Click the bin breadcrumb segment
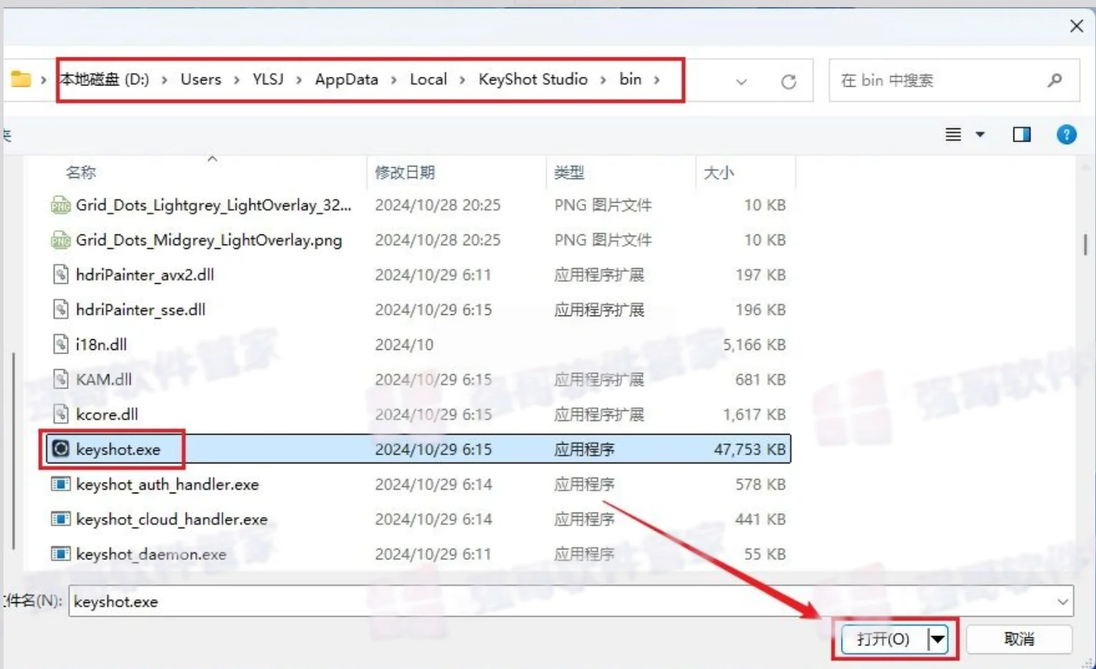 tap(630, 79)
